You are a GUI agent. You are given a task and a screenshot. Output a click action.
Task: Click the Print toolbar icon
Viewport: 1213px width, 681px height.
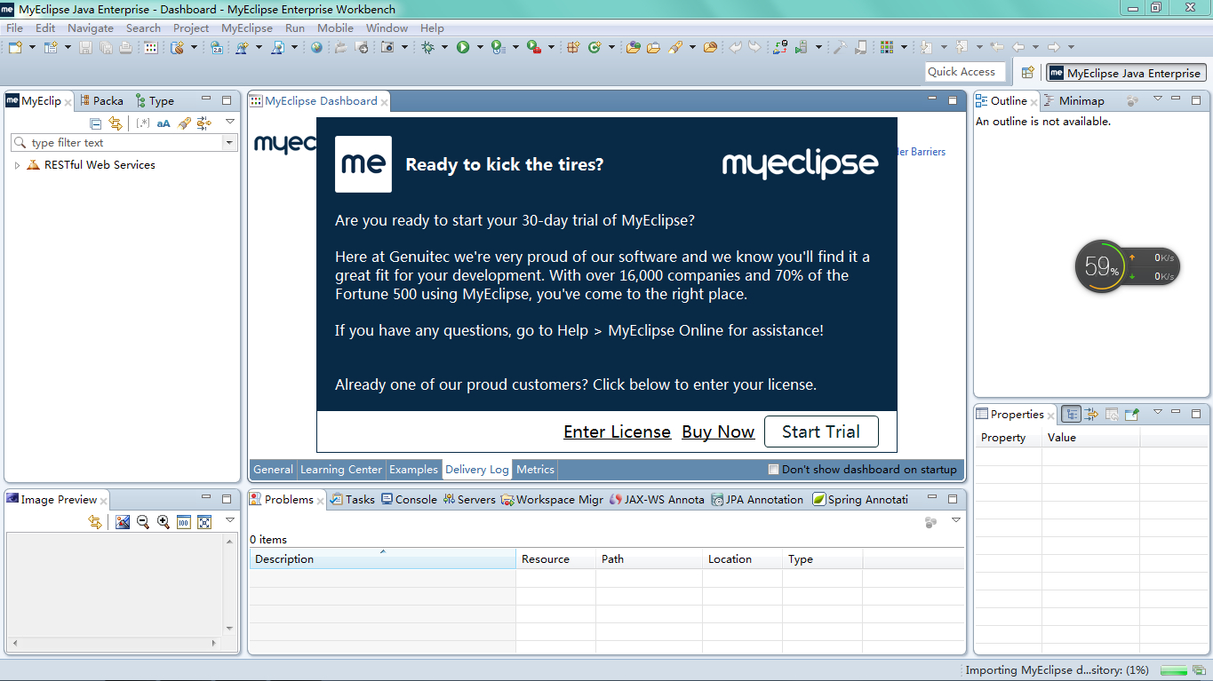(x=126, y=47)
